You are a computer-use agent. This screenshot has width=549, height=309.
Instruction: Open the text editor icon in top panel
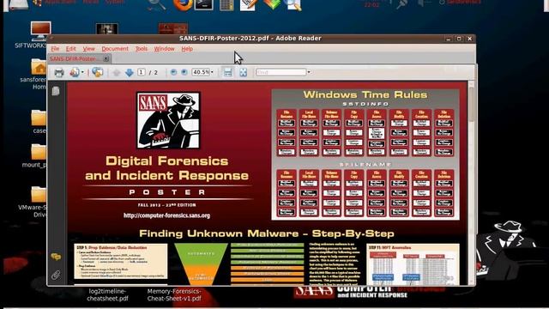pos(248,4)
